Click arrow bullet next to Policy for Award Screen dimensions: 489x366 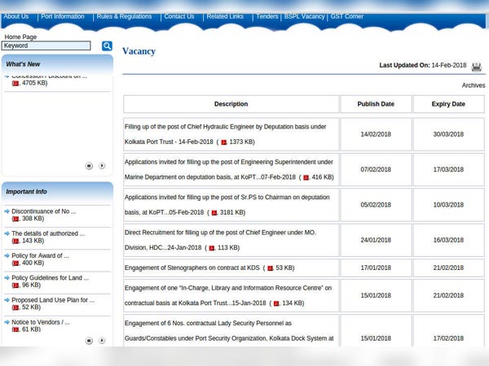[7, 255]
